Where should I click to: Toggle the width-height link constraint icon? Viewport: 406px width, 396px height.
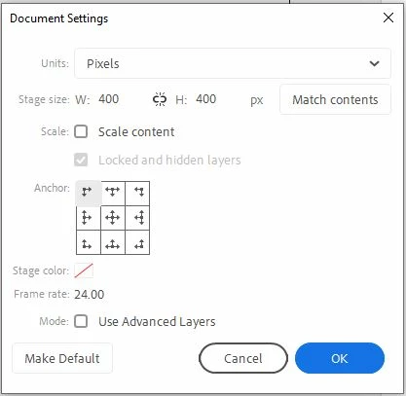click(160, 99)
